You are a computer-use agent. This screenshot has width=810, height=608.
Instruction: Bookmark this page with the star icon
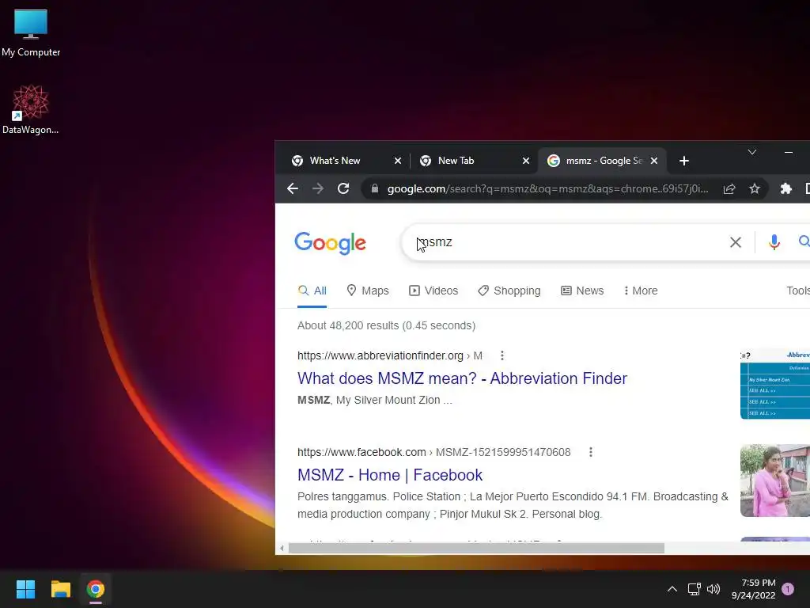pos(755,188)
